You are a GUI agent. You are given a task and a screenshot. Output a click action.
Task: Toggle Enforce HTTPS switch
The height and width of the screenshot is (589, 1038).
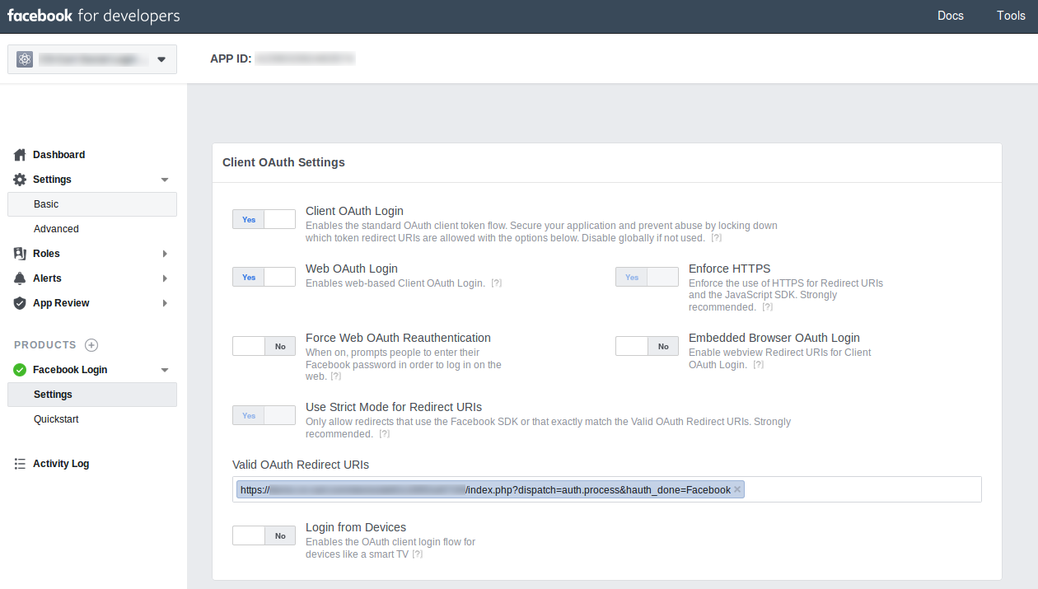[x=647, y=277]
